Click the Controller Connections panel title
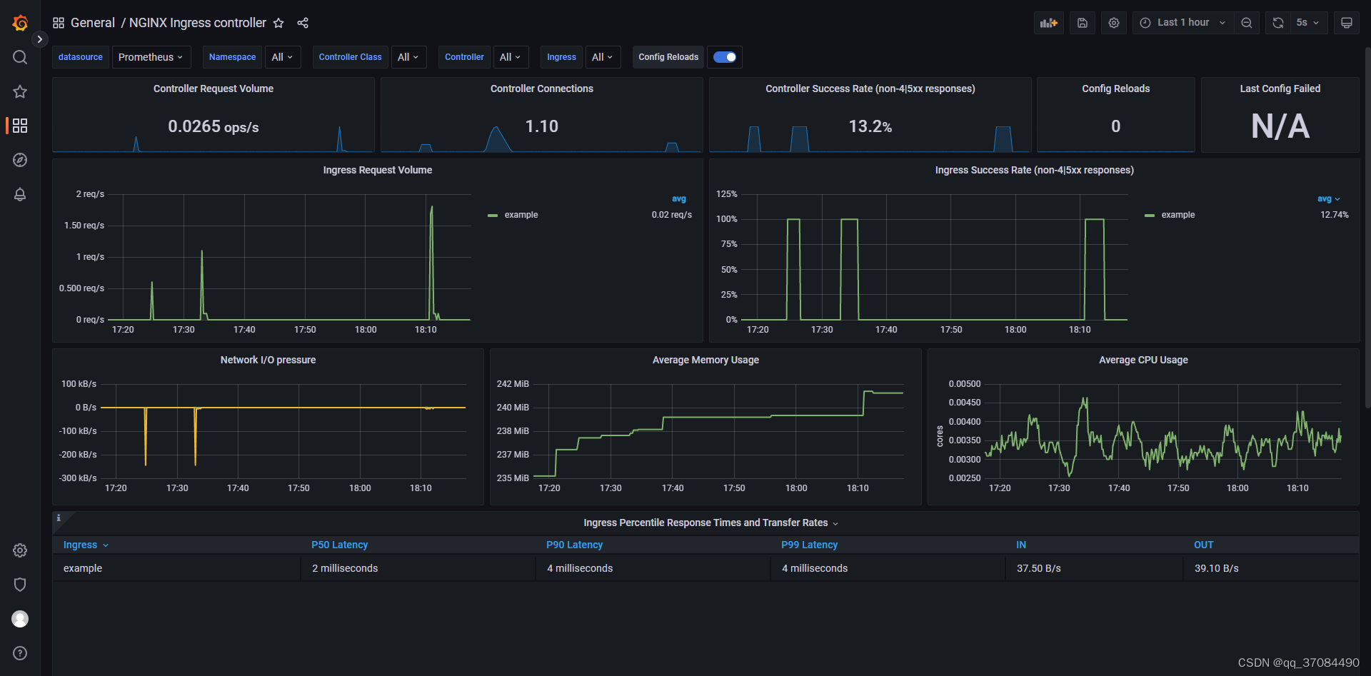This screenshot has width=1371, height=676. (x=542, y=89)
